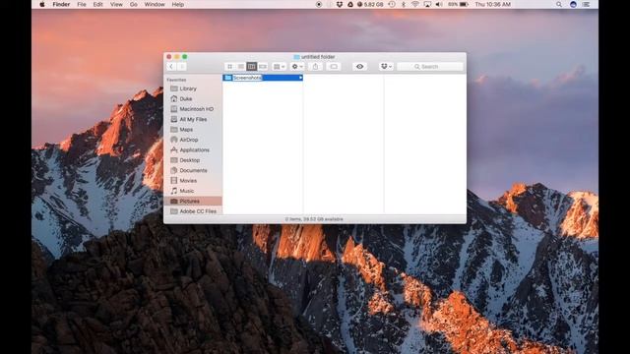The image size is (630, 354).
Task: Open the Go menu
Action: tap(134, 4)
